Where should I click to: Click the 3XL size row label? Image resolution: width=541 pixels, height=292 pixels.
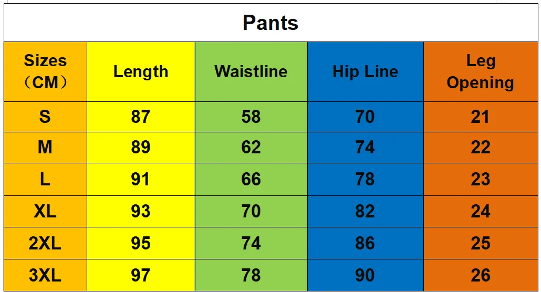[x=45, y=275]
